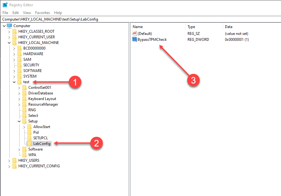281x196 pixels.
Task: Collapse the test hive node
Action: coord(14,82)
